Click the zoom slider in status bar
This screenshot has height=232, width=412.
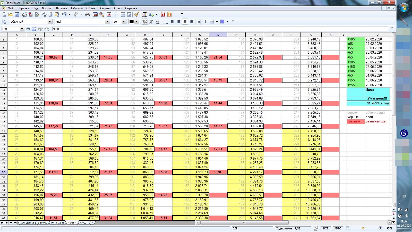(x=364, y=228)
